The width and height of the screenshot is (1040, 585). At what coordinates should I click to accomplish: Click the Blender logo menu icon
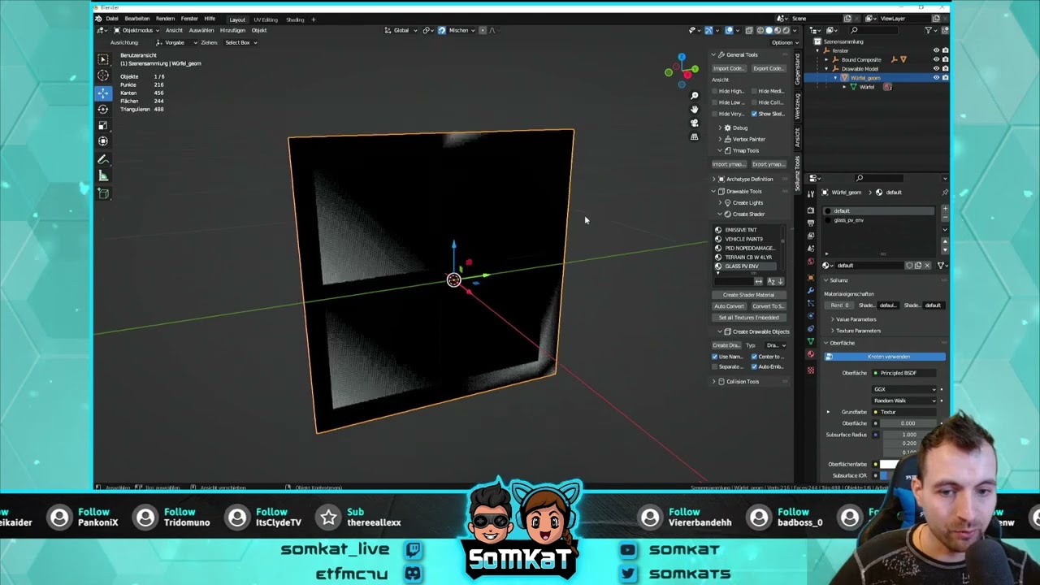(x=98, y=19)
